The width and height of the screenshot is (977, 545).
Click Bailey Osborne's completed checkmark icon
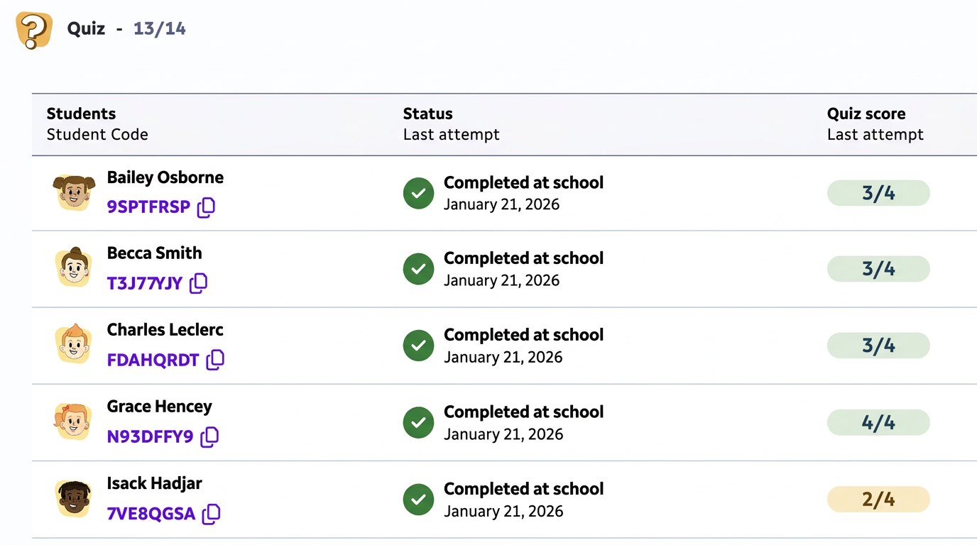[x=418, y=193]
